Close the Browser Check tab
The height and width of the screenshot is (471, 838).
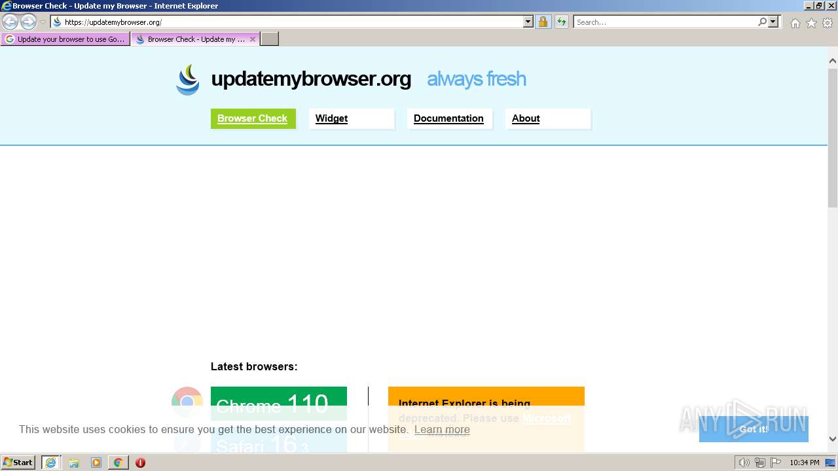(x=253, y=39)
